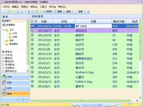Select the Father's Day event subject

pyautogui.click(x=84, y=82)
